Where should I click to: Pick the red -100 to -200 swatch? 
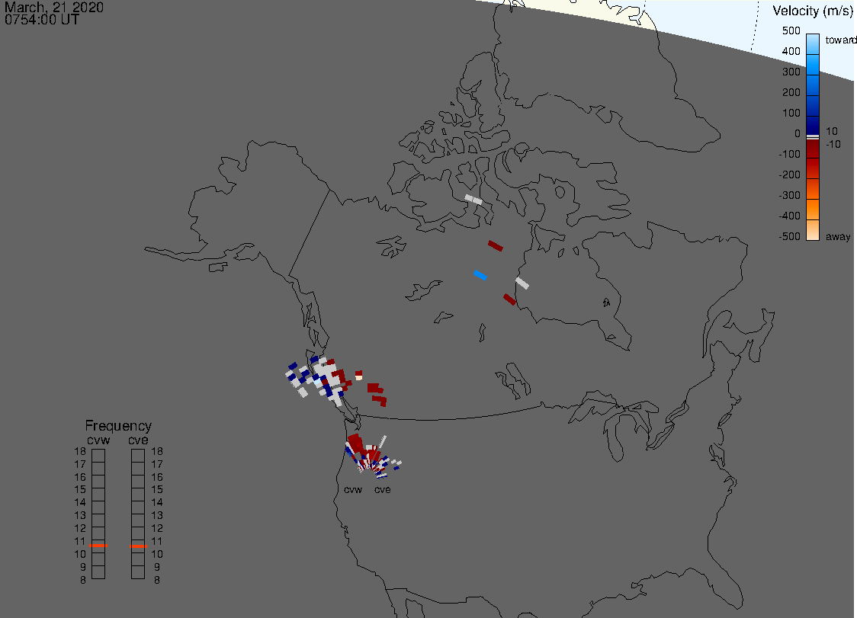pos(813,168)
